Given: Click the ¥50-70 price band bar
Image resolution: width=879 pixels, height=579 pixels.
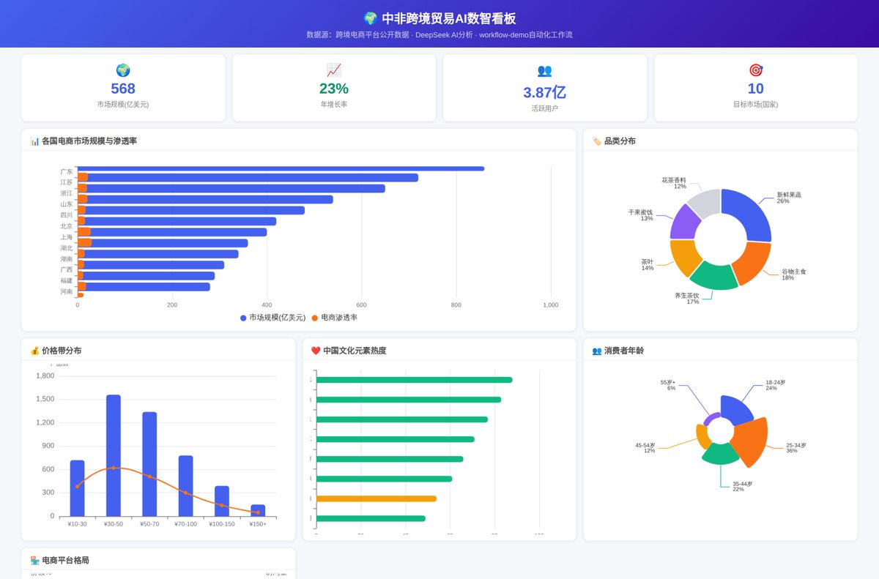Looking at the screenshot, I should pyautogui.click(x=149, y=464).
